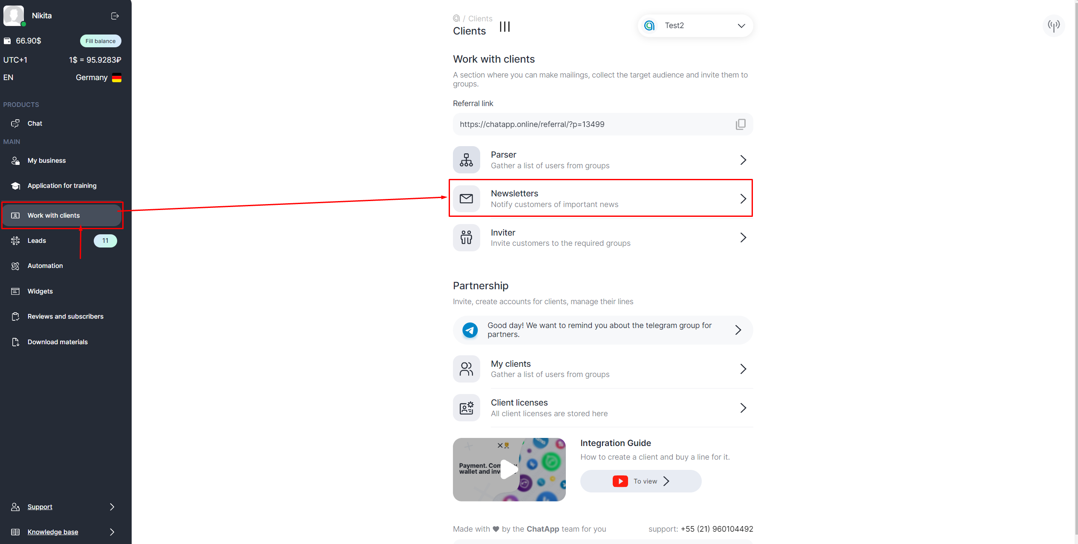This screenshot has width=1078, height=544.
Task: Expand the Knowledge base chevron
Action: coord(112,532)
